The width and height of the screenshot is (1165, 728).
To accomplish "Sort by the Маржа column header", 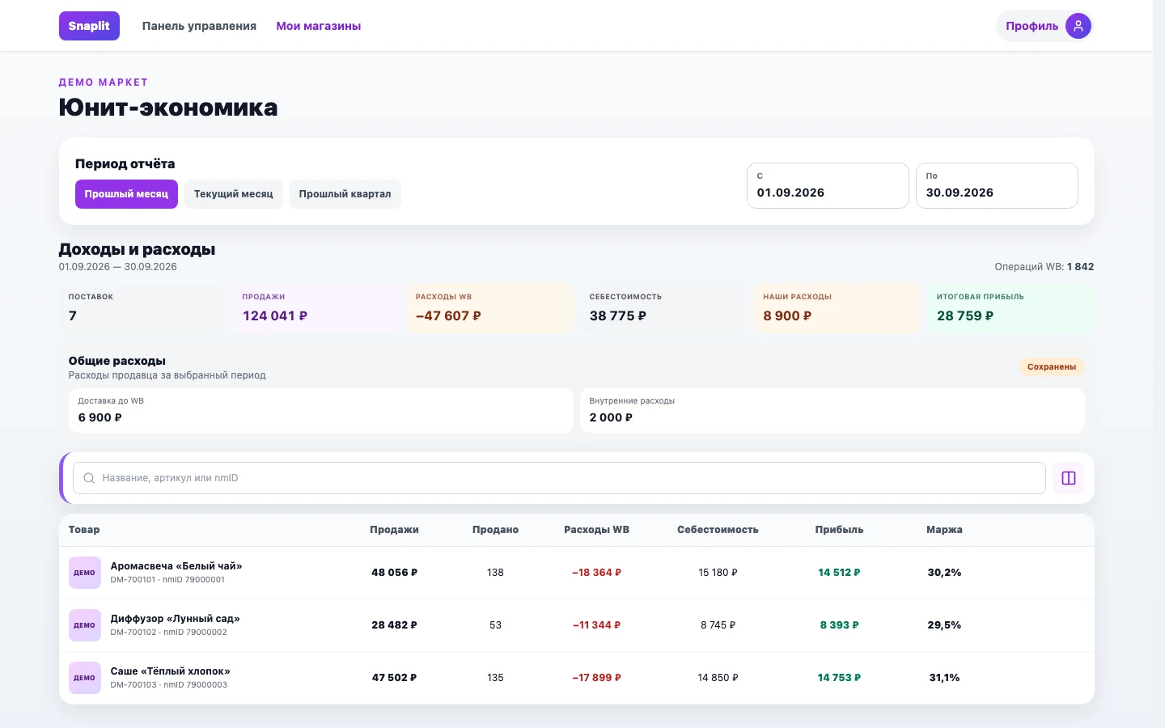I will [944, 530].
